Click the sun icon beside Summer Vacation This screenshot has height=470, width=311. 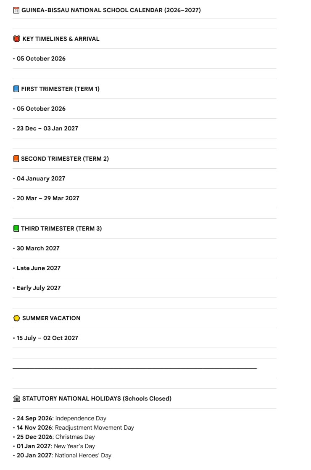point(17,318)
